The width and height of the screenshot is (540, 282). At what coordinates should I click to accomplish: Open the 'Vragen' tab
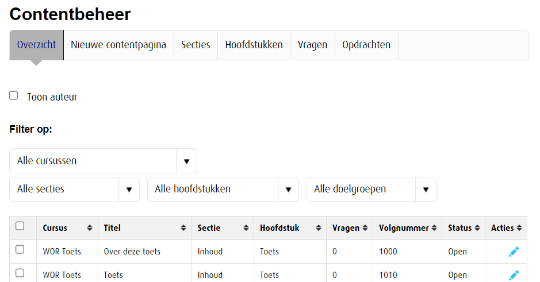point(312,45)
